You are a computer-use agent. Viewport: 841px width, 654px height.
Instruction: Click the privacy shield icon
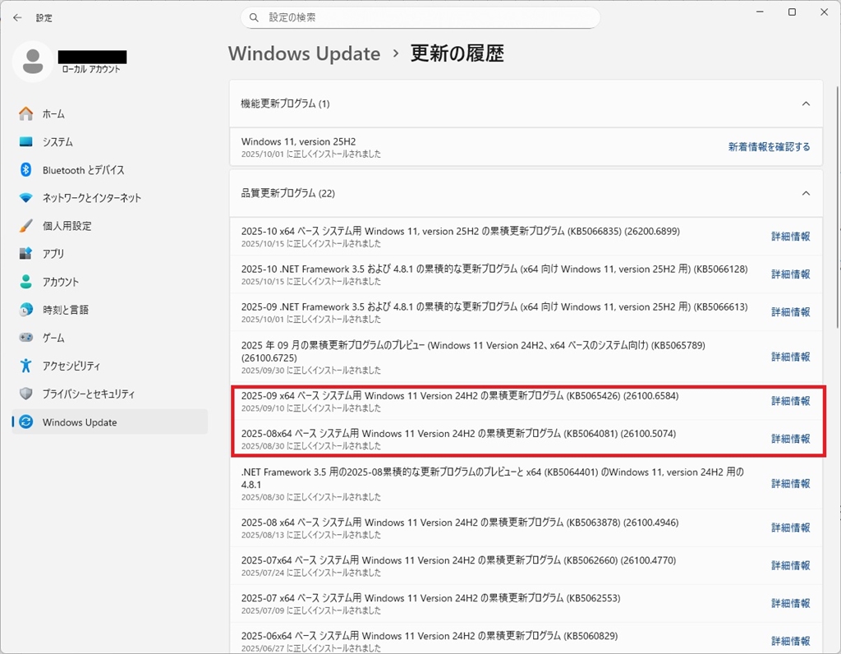click(25, 394)
